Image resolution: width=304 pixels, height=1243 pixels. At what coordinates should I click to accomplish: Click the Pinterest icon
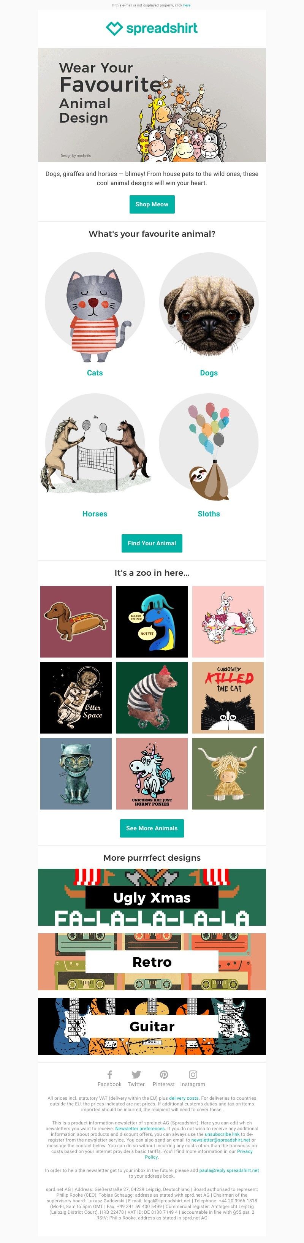(164, 1074)
